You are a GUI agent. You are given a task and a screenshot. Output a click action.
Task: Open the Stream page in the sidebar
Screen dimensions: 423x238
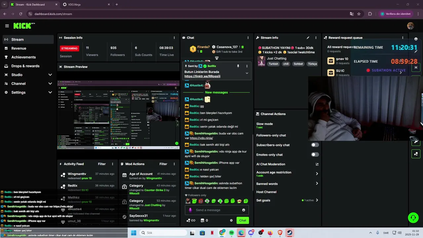28,39
